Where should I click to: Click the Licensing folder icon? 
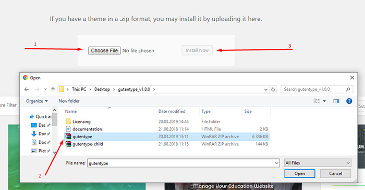pos(68,121)
